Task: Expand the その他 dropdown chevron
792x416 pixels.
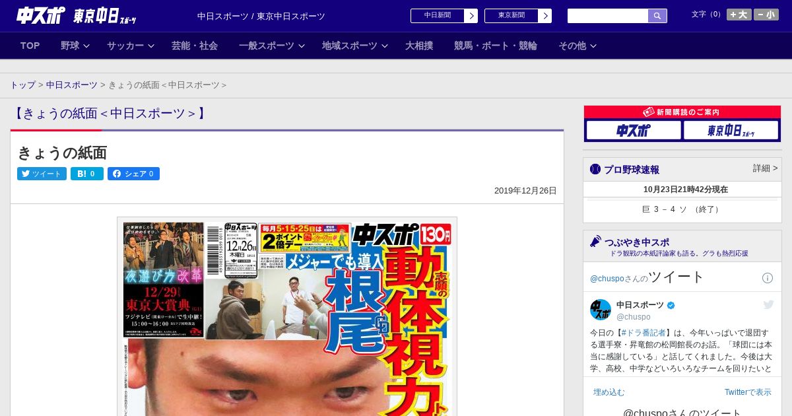Action: (593, 46)
